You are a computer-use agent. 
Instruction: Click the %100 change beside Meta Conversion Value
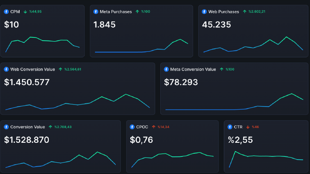[x=230, y=69]
